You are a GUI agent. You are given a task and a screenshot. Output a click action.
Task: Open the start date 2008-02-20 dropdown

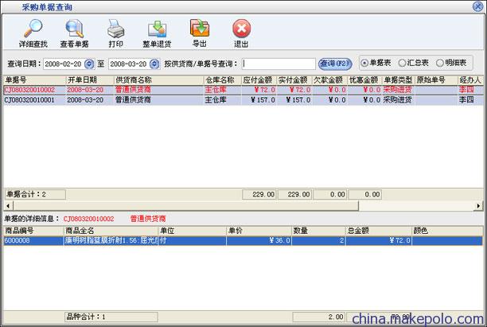tap(89, 64)
